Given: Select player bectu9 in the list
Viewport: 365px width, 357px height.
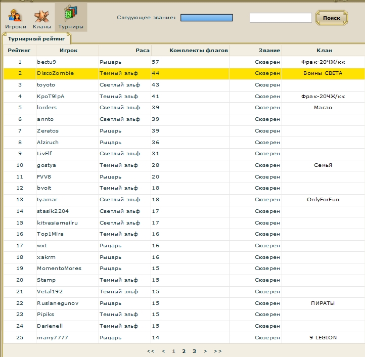Looking at the screenshot, I should (x=47, y=62).
